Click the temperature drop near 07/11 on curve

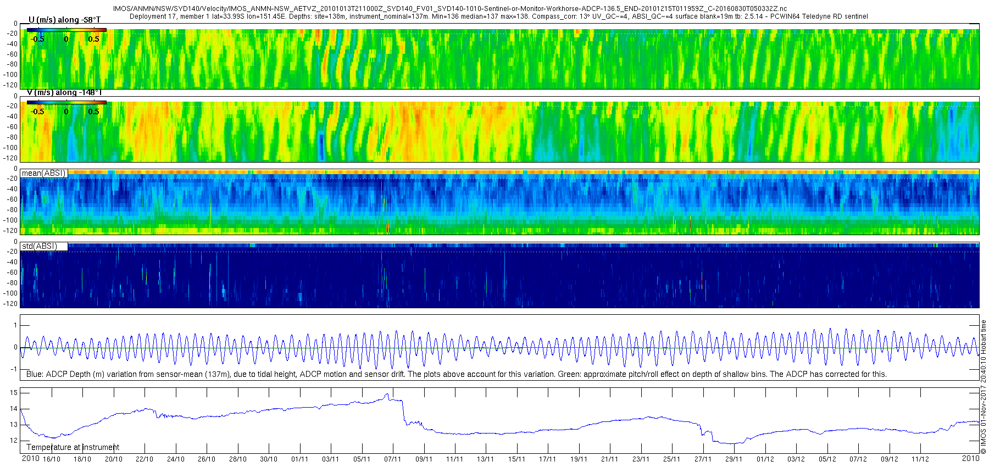[x=404, y=412]
